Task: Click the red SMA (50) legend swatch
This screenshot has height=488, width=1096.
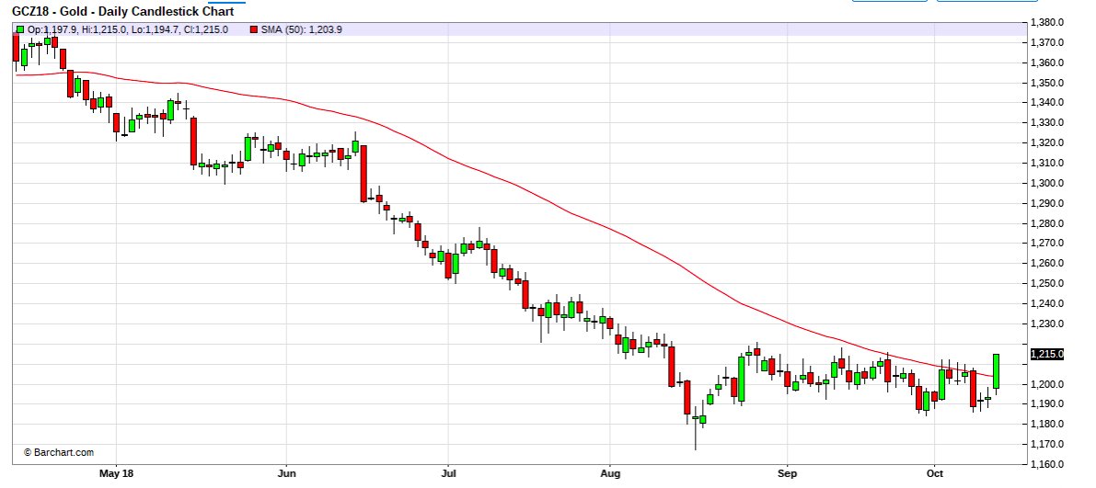Action: pos(254,30)
